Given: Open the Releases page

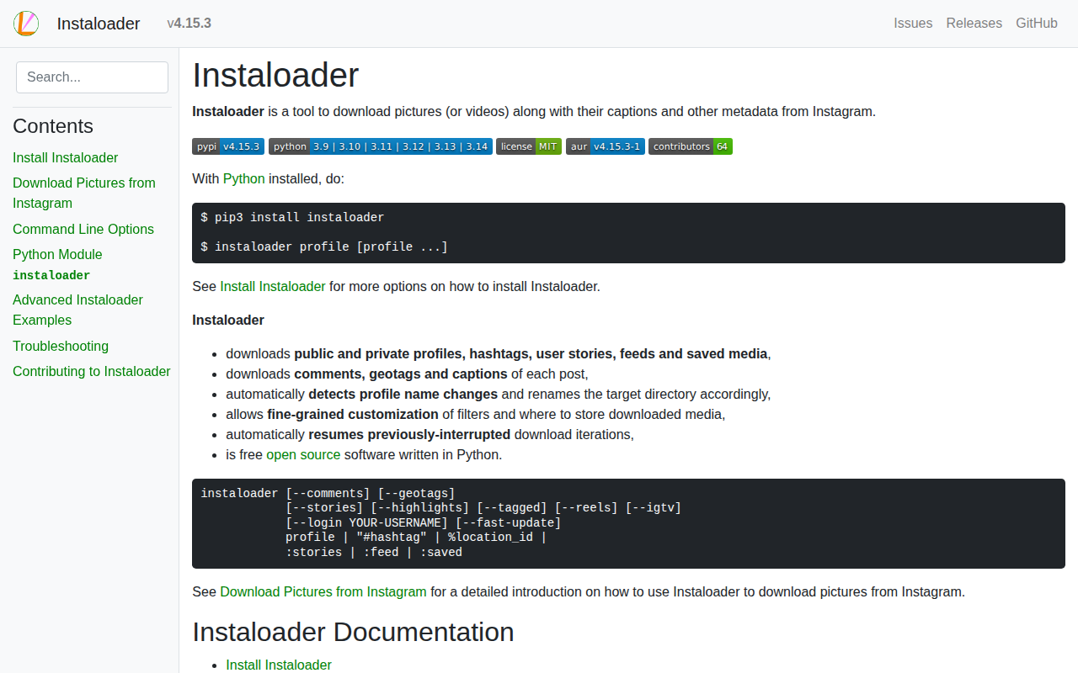Looking at the screenshot, I should [974, 24].
